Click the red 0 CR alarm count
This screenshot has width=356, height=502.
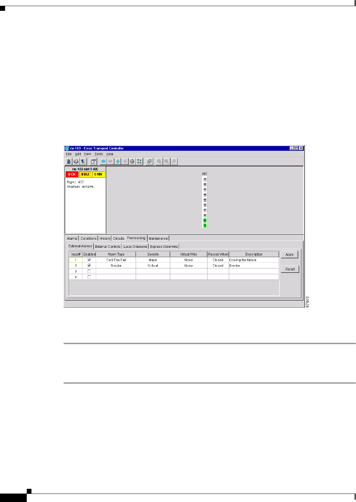72,174
